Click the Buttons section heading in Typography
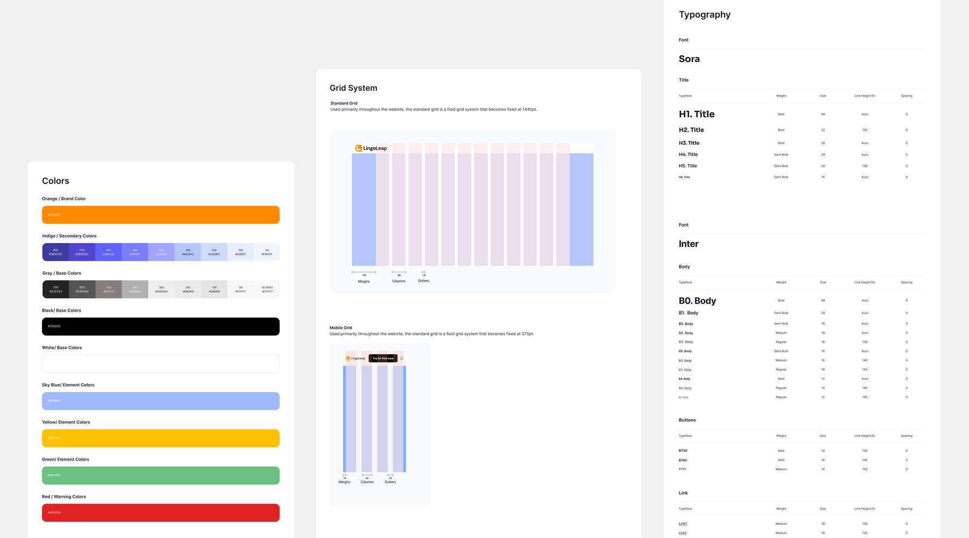 tap(687, 420)
